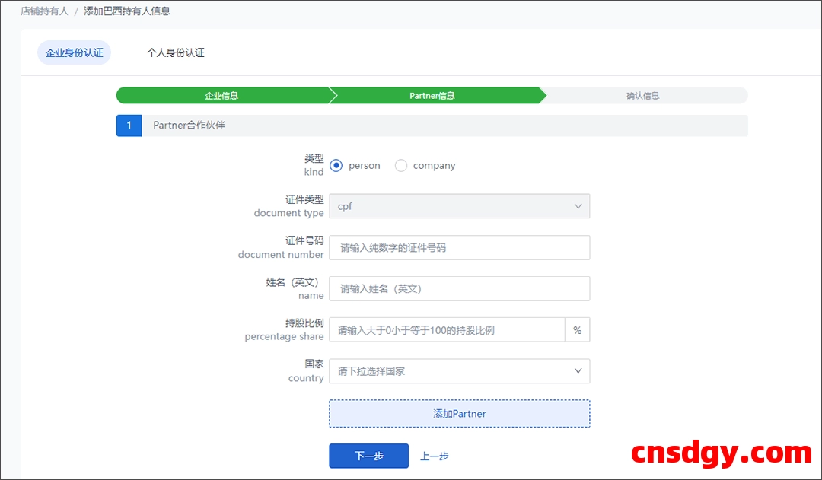Viewport: 822px width, 480px height.
Task: Select the person radio button
Action: click(336, 165)
